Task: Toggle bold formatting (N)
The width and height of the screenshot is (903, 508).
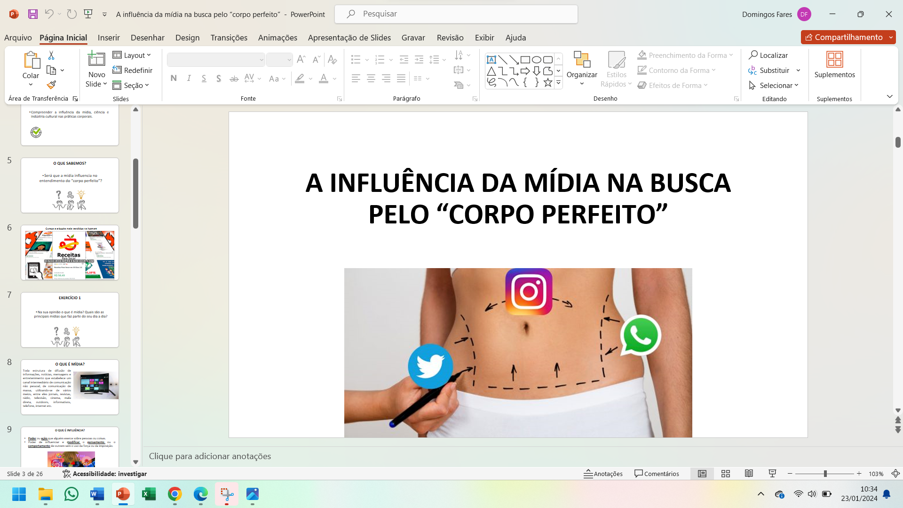Action: [174, 79]
